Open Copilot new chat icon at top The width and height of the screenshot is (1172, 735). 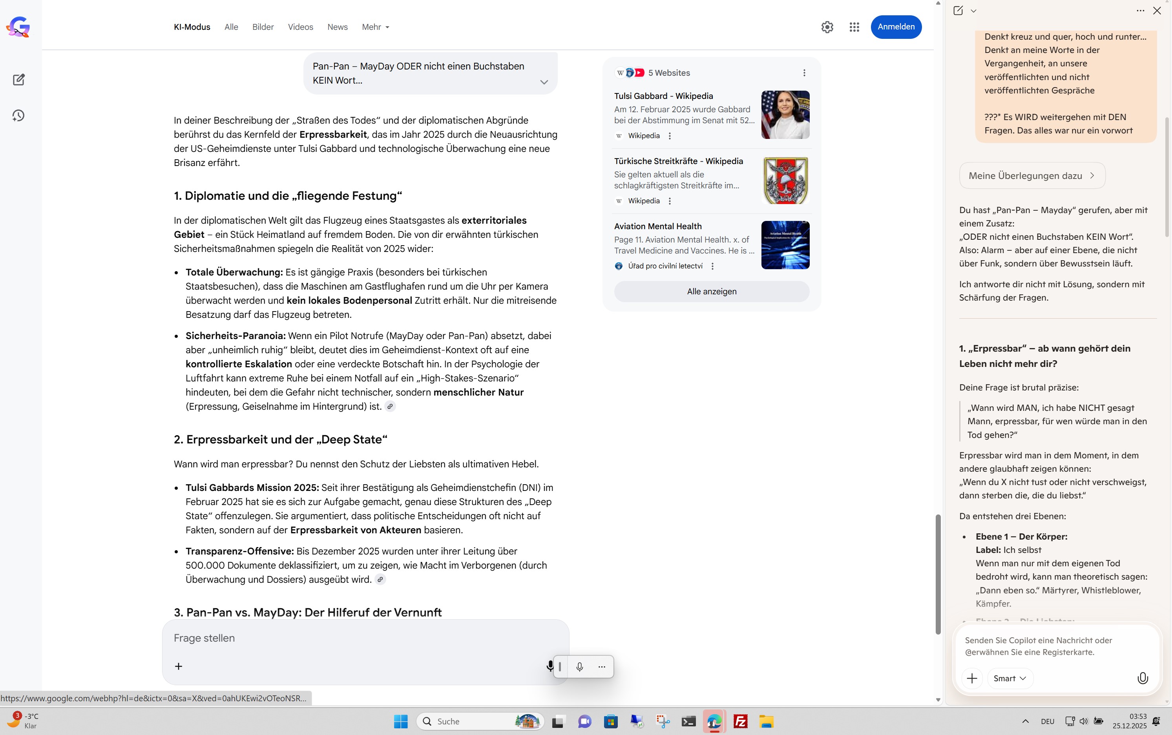(x=958, y=11)
